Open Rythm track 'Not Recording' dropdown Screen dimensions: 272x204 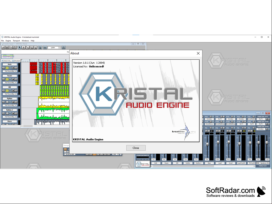point(10,106)
